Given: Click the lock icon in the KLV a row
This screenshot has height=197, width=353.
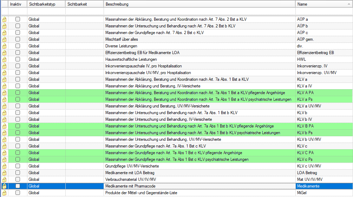Looking at the screenshot, I should click(x=5, y=80).
